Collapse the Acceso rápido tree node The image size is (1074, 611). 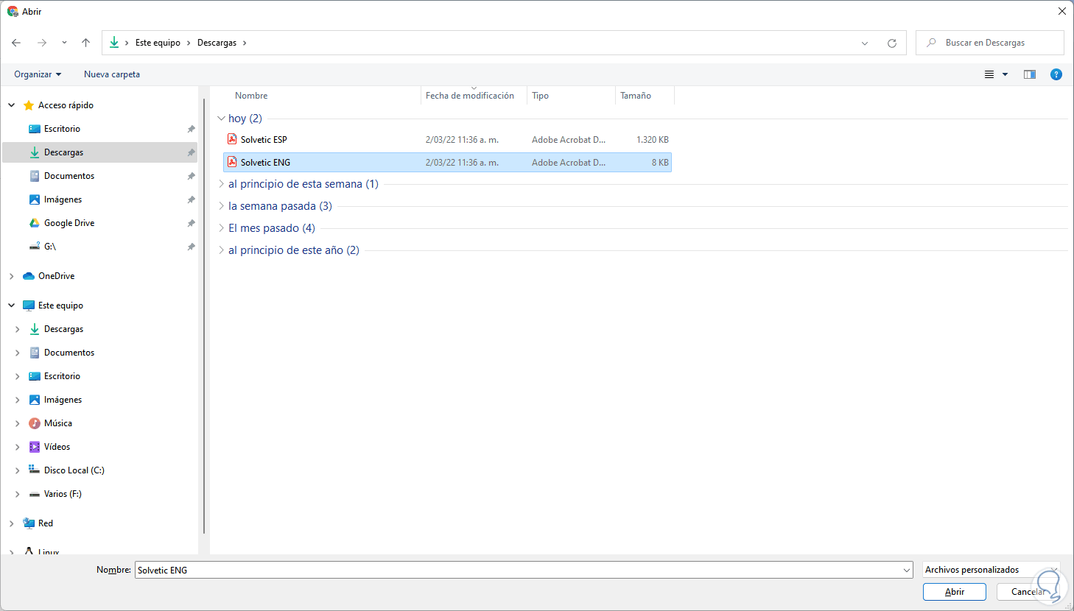[12, 105]
